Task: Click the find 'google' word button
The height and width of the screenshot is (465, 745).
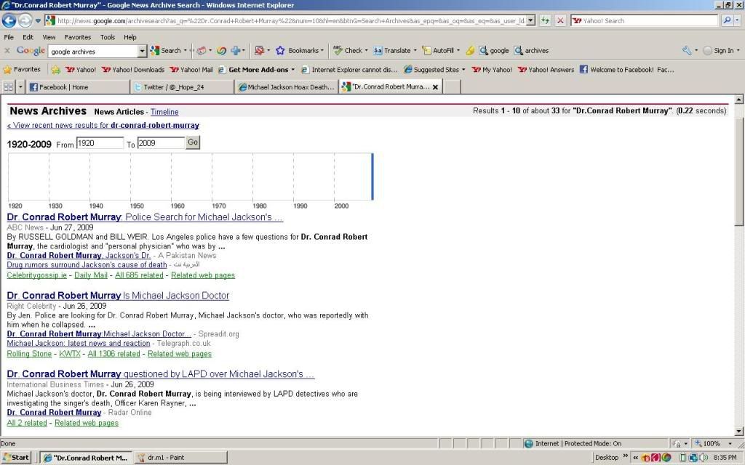Action: (494, 50)
